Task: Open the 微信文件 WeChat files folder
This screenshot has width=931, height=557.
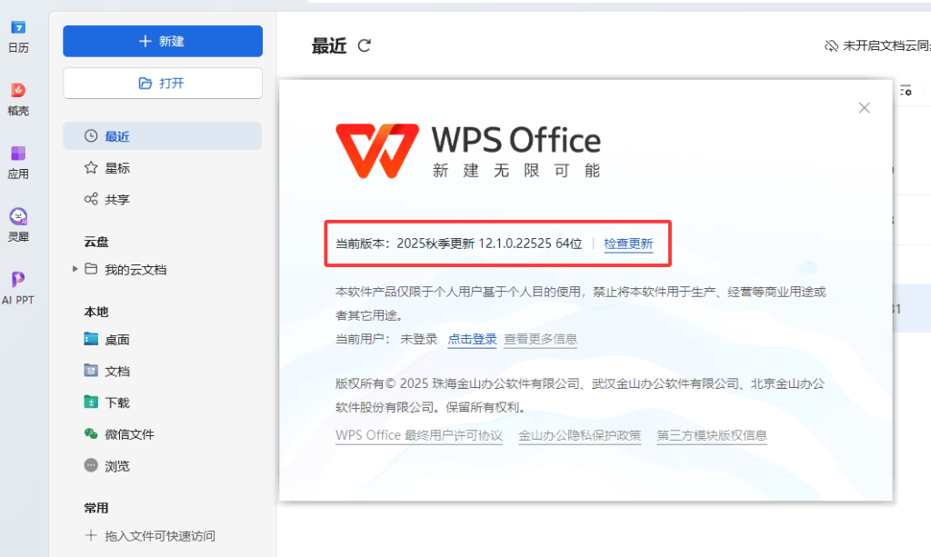Action: tap(128, 434)
